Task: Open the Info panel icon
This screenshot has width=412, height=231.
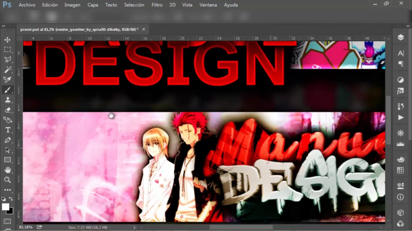Action: [400, 197]
